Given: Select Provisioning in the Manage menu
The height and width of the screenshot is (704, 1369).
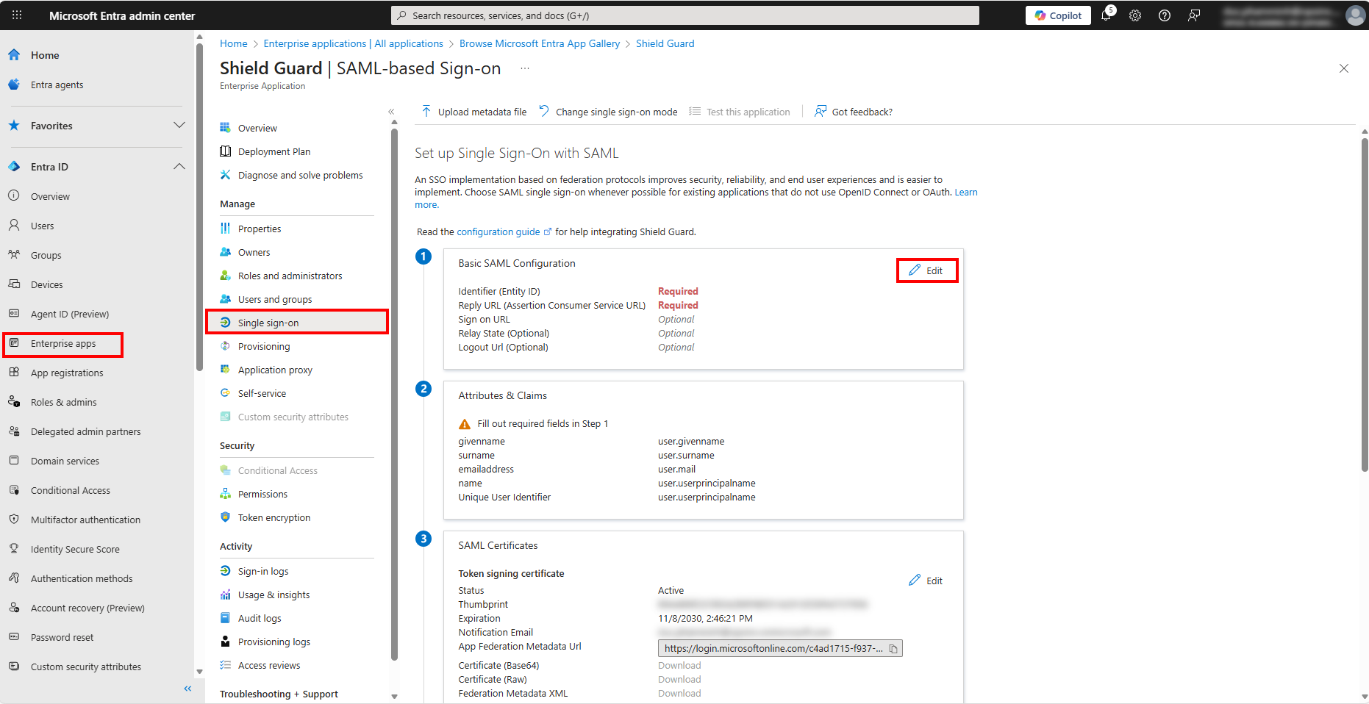Looking at the screenshot, I should [x=263, y=346].
